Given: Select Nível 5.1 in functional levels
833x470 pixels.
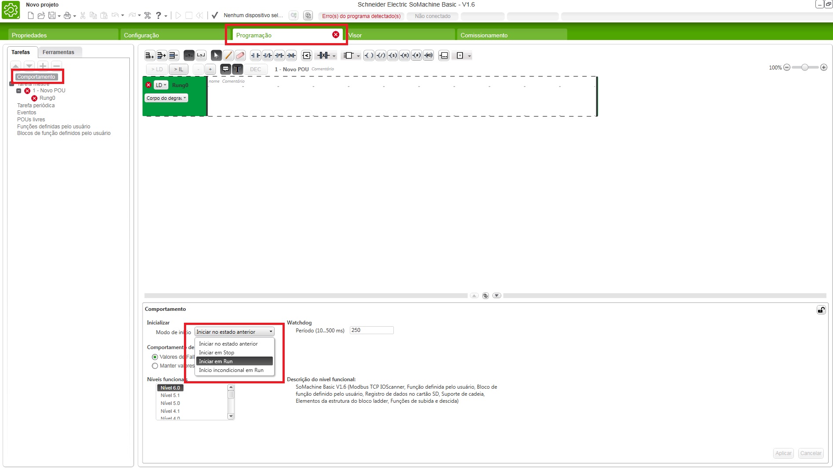Looking at the screenshot, I should point(170,396).
